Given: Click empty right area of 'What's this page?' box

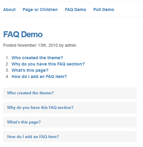Looking at the screenshot, I should [x=89, y=122].
